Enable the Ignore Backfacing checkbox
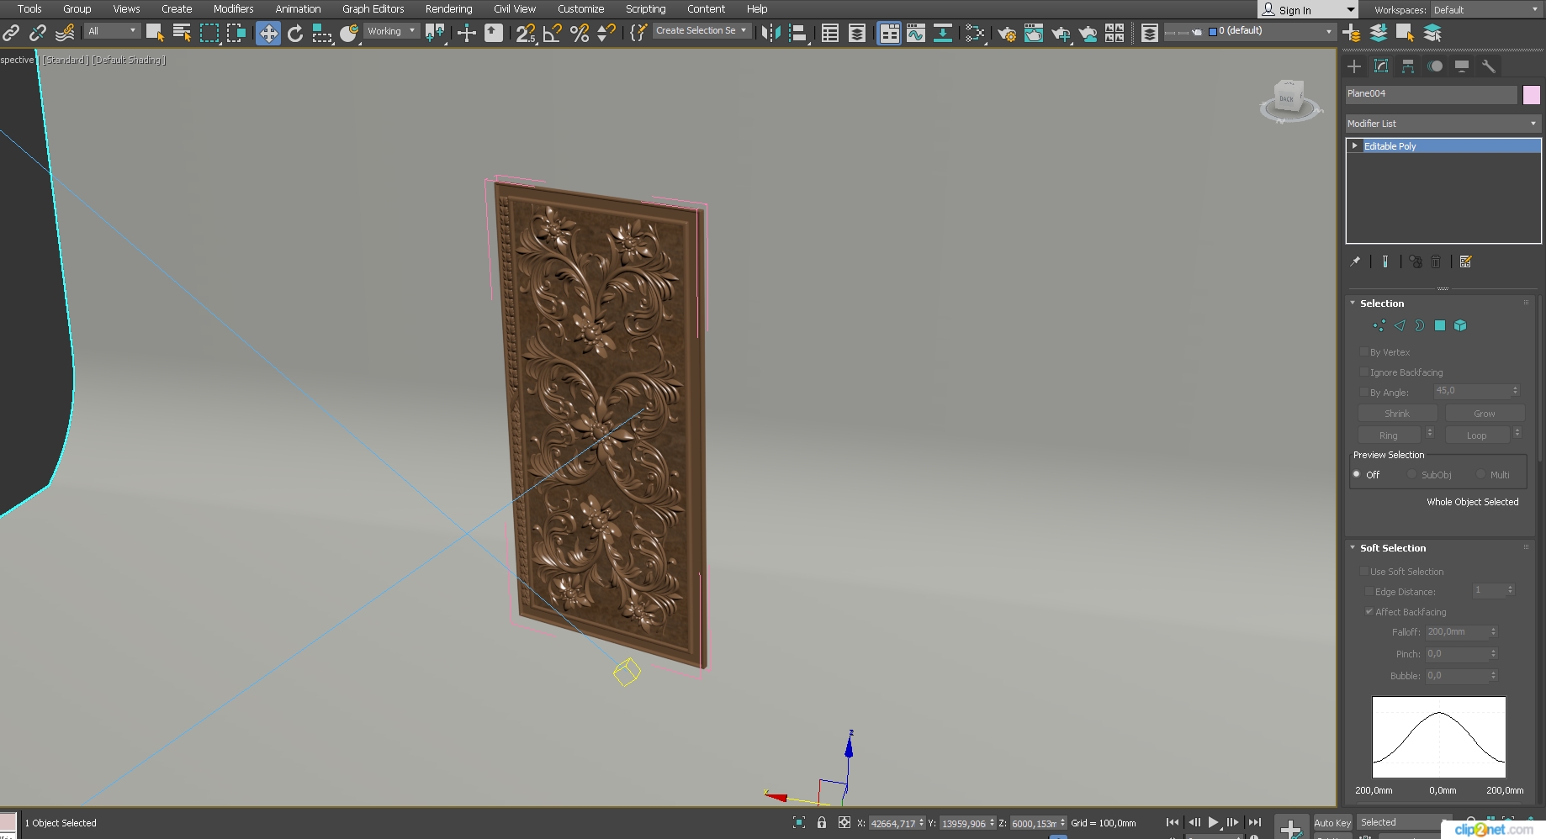The width and height of the screenshot is (1546, 839). pos(1364,372)
